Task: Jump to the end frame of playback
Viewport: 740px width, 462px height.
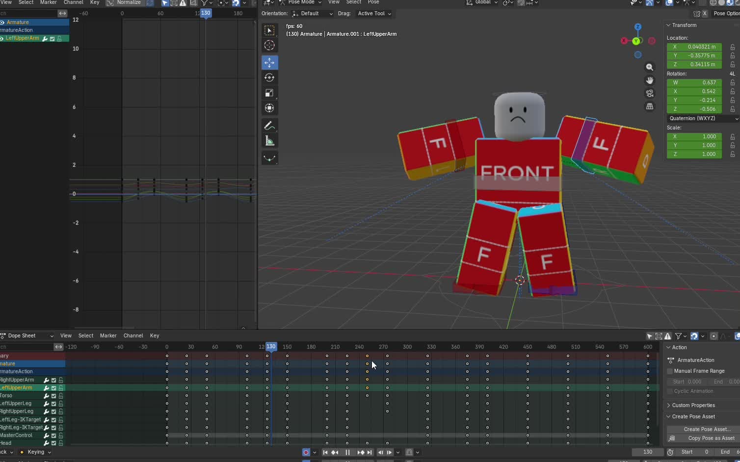Action: [x=370, y=452]
